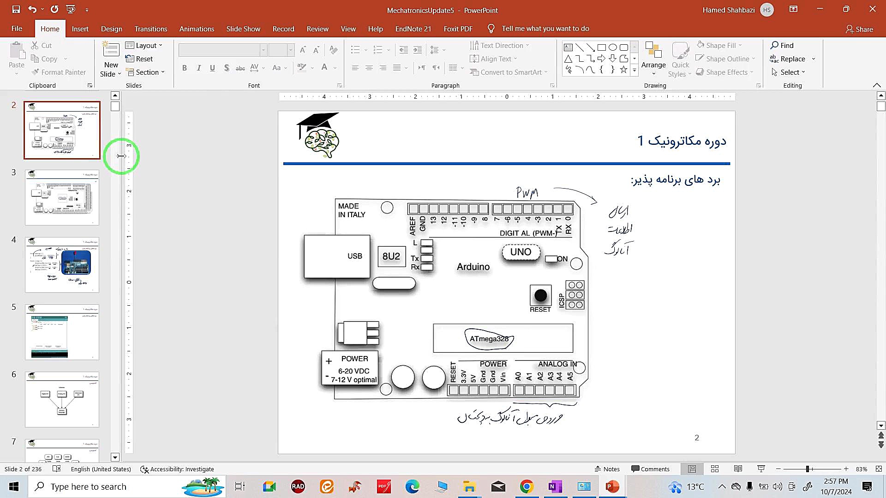Screen dimensions: 886x498
Task: Click the Find button
Action: pos(782,45)
